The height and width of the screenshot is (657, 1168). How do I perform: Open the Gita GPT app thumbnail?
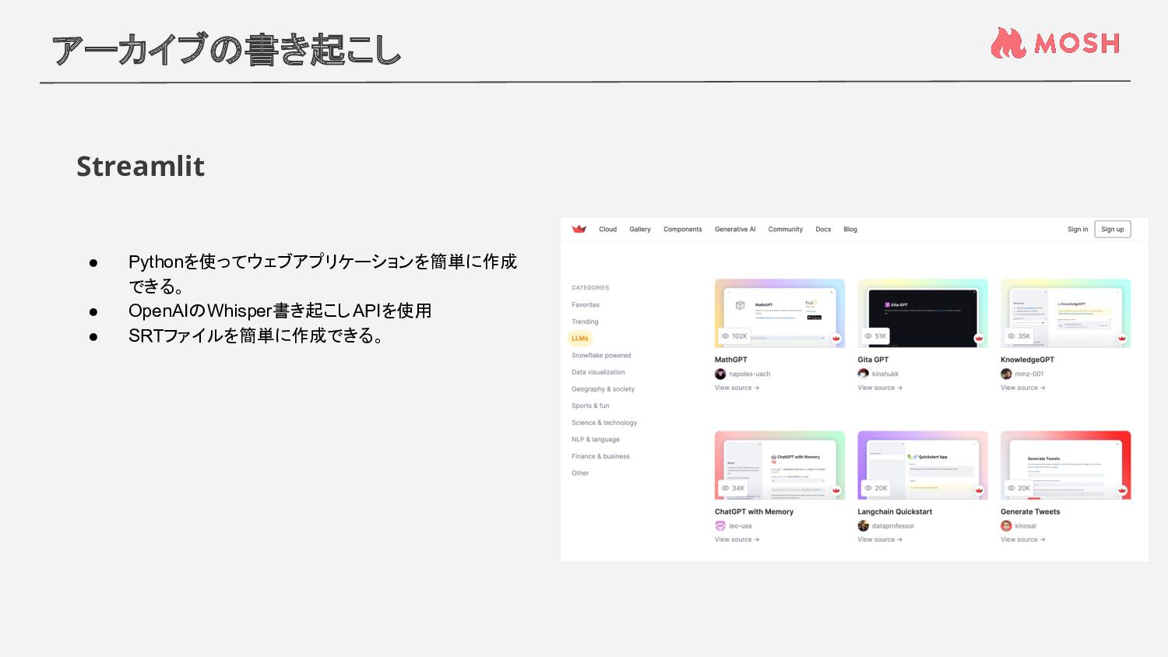(x=923, y=313)
